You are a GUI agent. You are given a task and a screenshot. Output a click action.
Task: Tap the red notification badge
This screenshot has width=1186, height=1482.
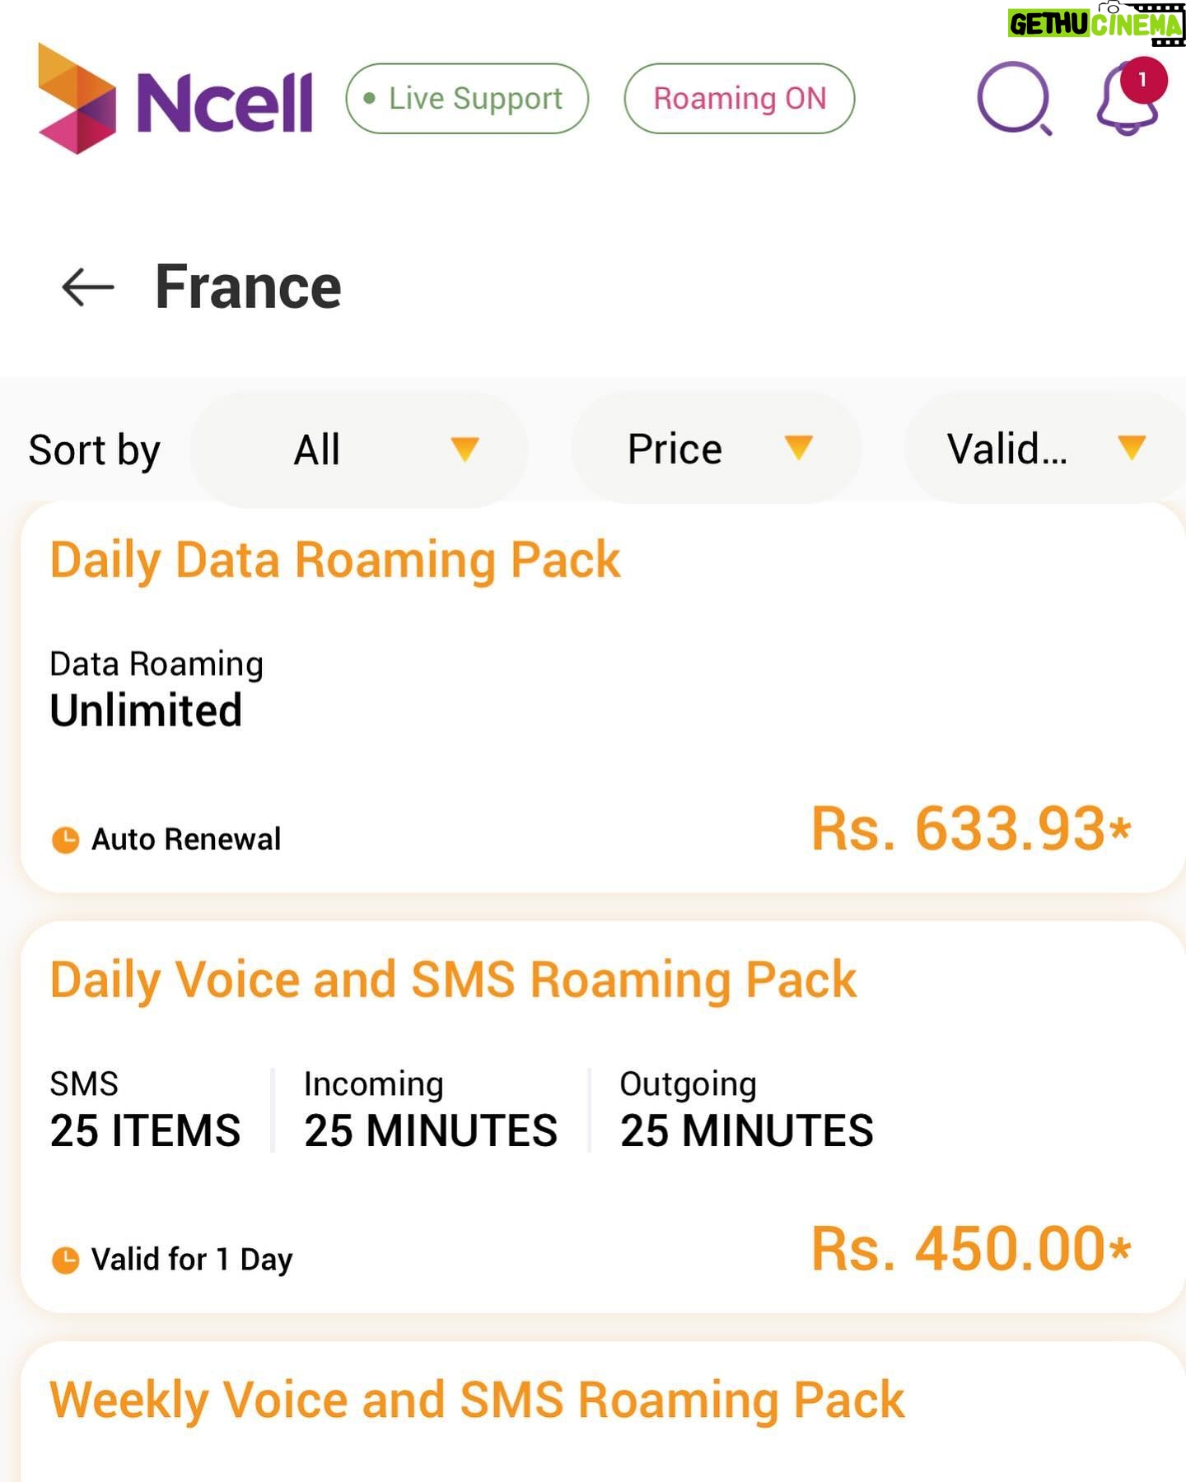pos(1143,80)
